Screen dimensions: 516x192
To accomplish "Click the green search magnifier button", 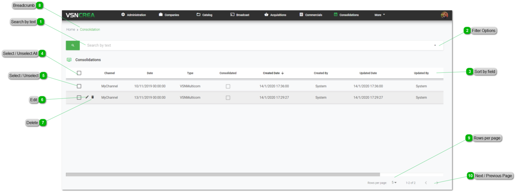I will 73,45.
